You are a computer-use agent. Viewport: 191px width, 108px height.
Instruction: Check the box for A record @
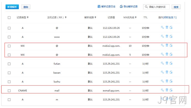(9, 28)
